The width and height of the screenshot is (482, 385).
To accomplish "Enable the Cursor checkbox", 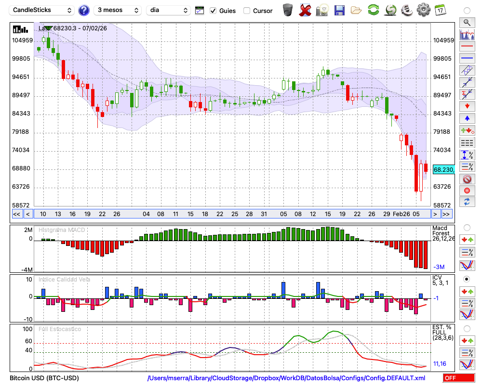I will [x=246, y=11].
